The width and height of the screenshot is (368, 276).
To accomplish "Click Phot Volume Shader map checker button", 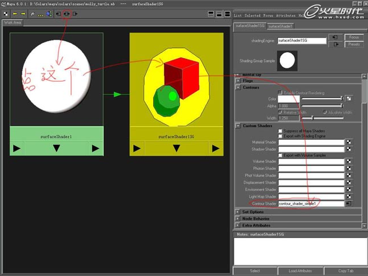I will tap(349, 175).
